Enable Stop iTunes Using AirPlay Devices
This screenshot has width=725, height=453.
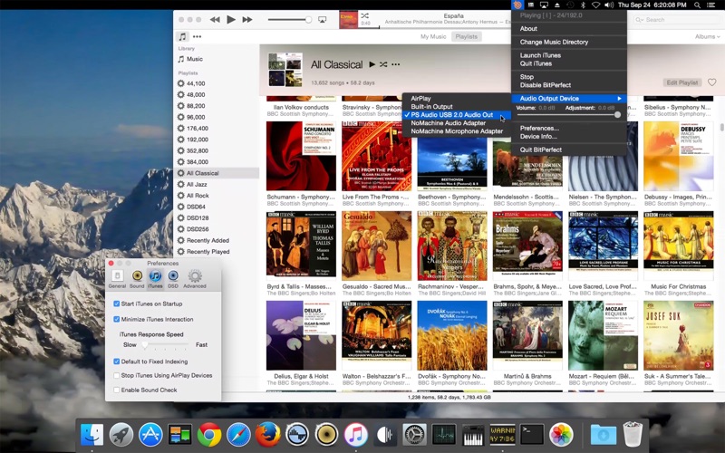(x=117, y=375)
